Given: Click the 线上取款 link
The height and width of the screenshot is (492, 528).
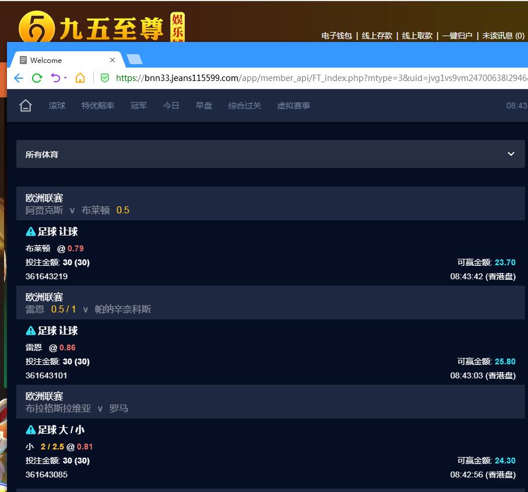Looking at the screenshot, I should click(417, 36).
